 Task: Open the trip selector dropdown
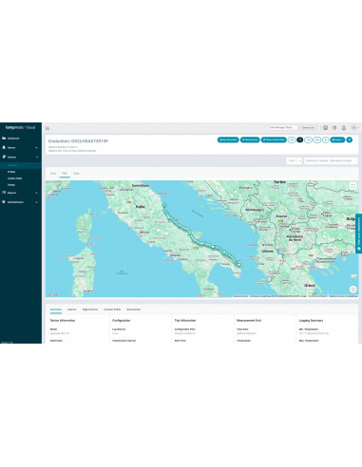[x=295, y=160]
